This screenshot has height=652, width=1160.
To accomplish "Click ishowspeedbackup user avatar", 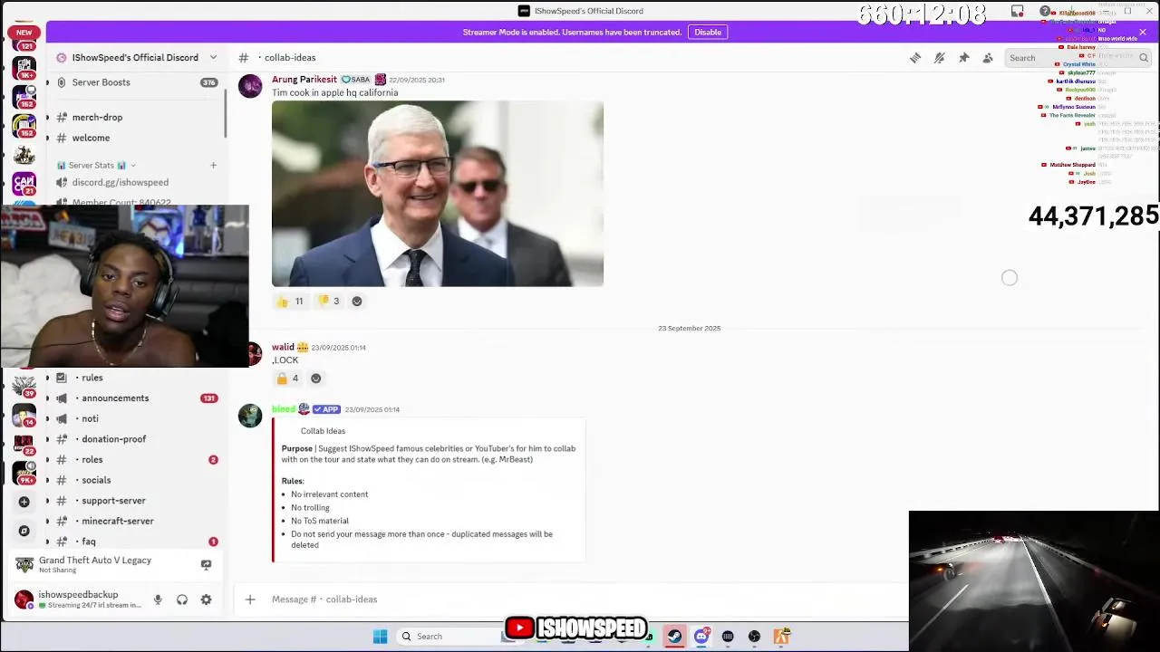I will 24,599.
